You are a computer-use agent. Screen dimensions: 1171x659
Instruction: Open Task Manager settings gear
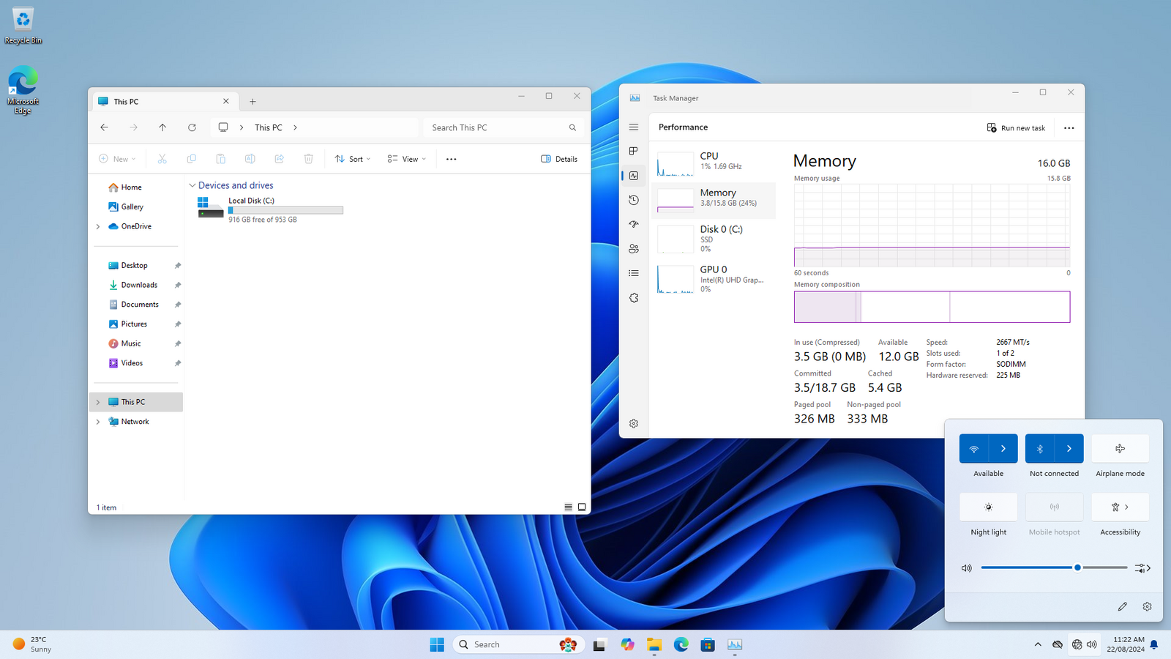point(634,423)
